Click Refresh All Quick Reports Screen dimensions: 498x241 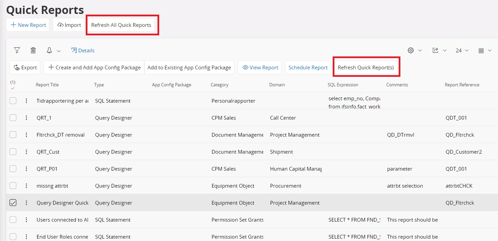pos(121,25)
